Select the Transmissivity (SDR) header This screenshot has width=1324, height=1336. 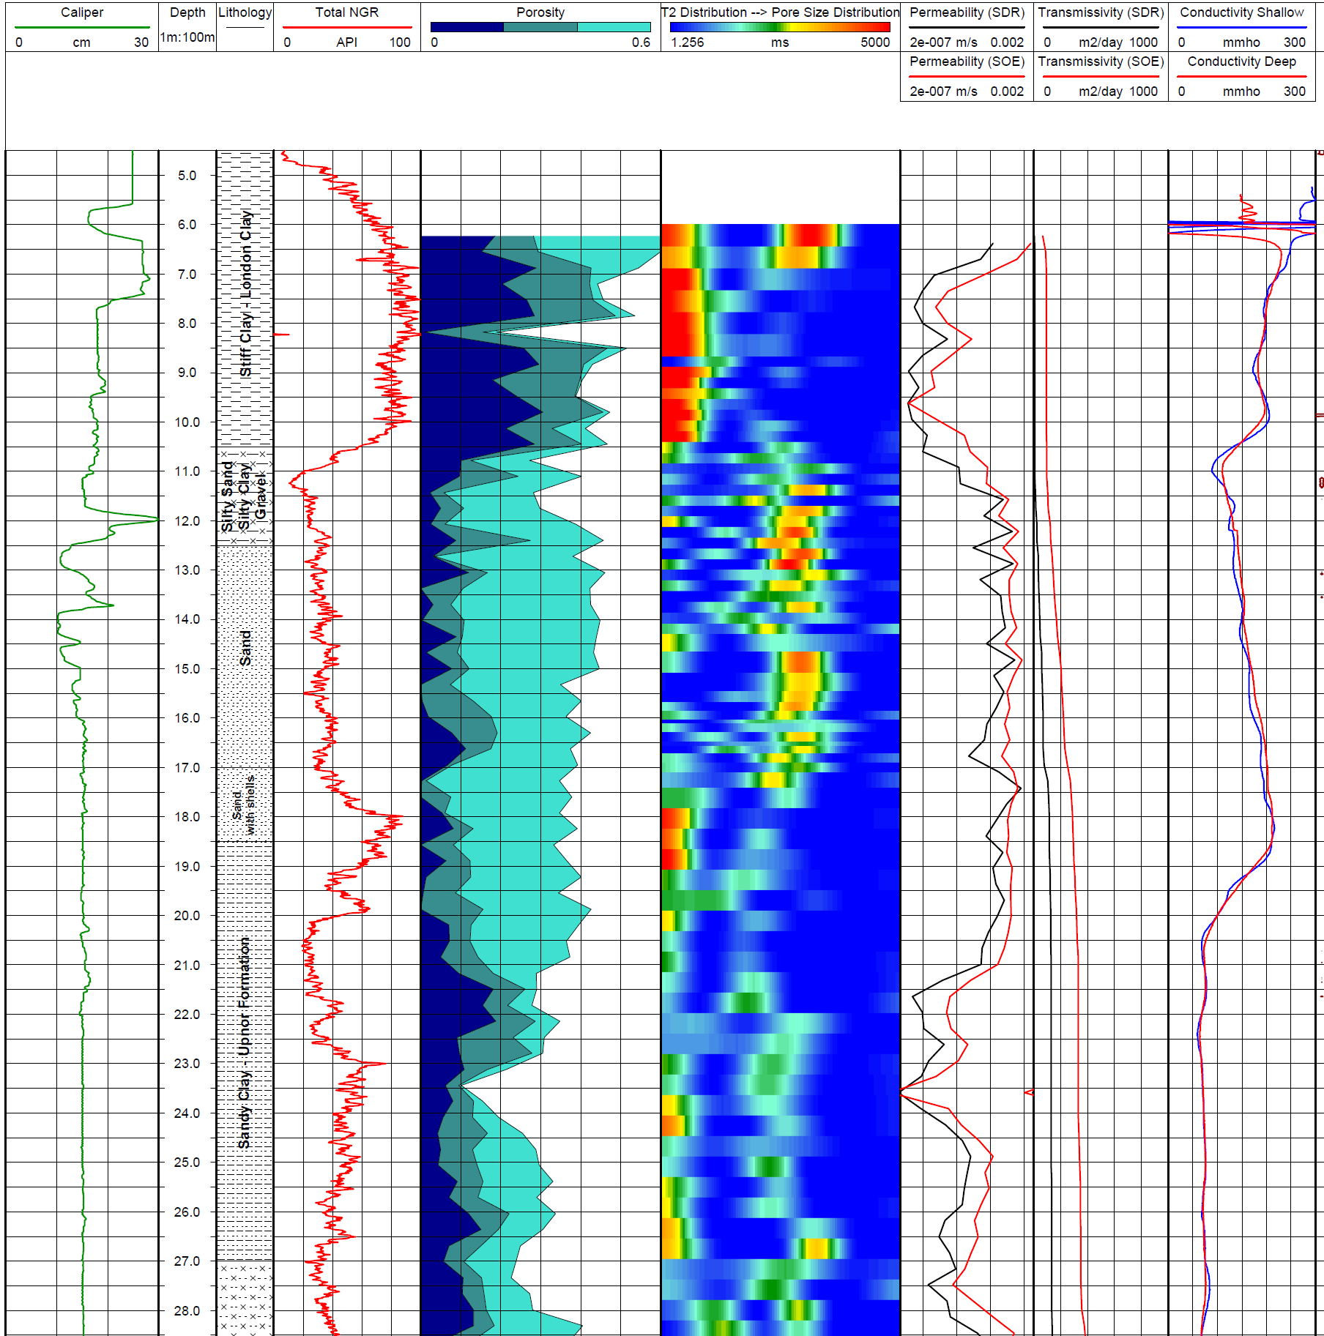[x=1101, y=12]
